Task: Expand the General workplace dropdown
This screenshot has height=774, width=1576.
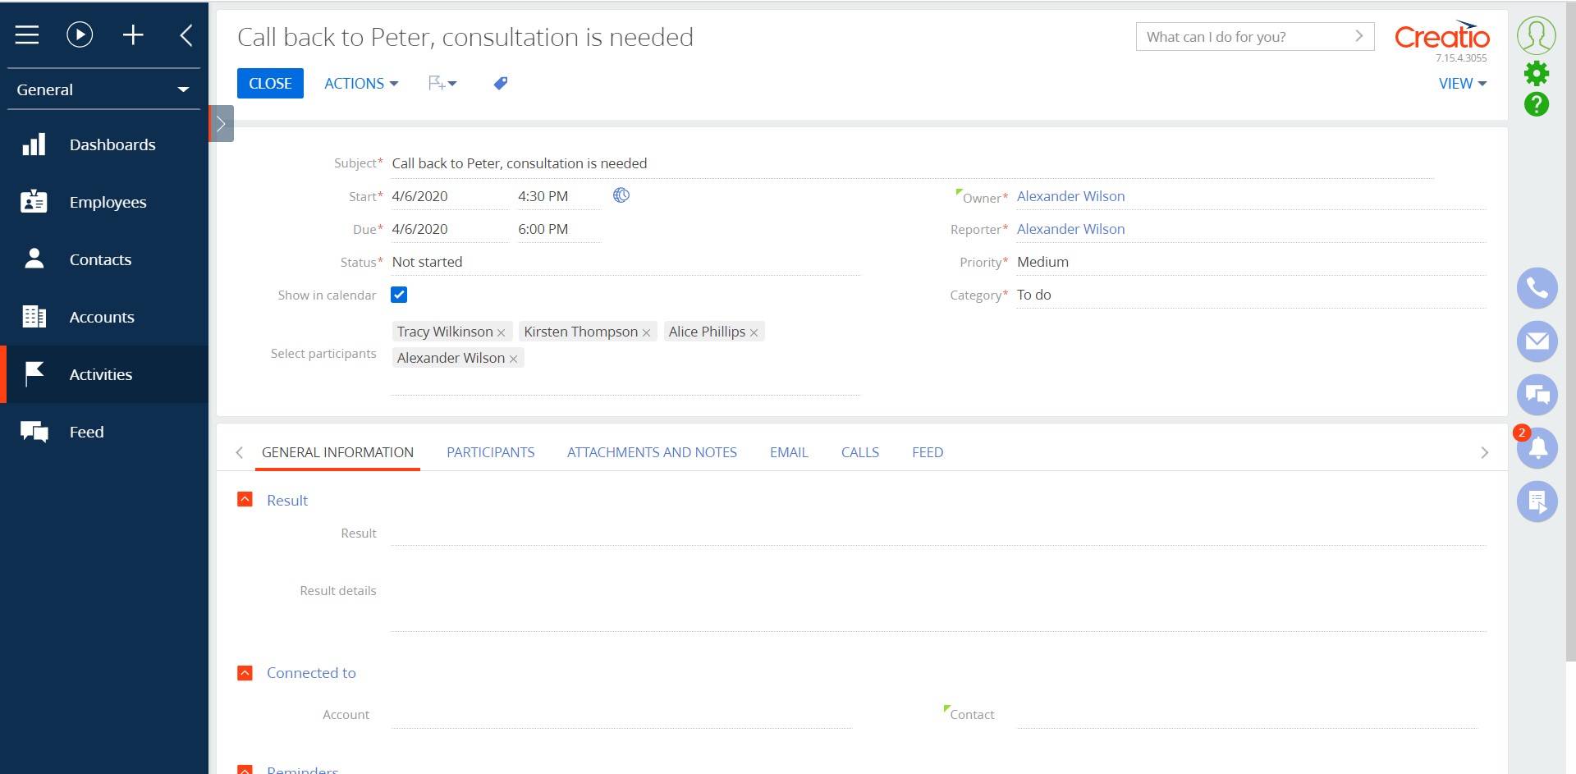Action: 103,89
